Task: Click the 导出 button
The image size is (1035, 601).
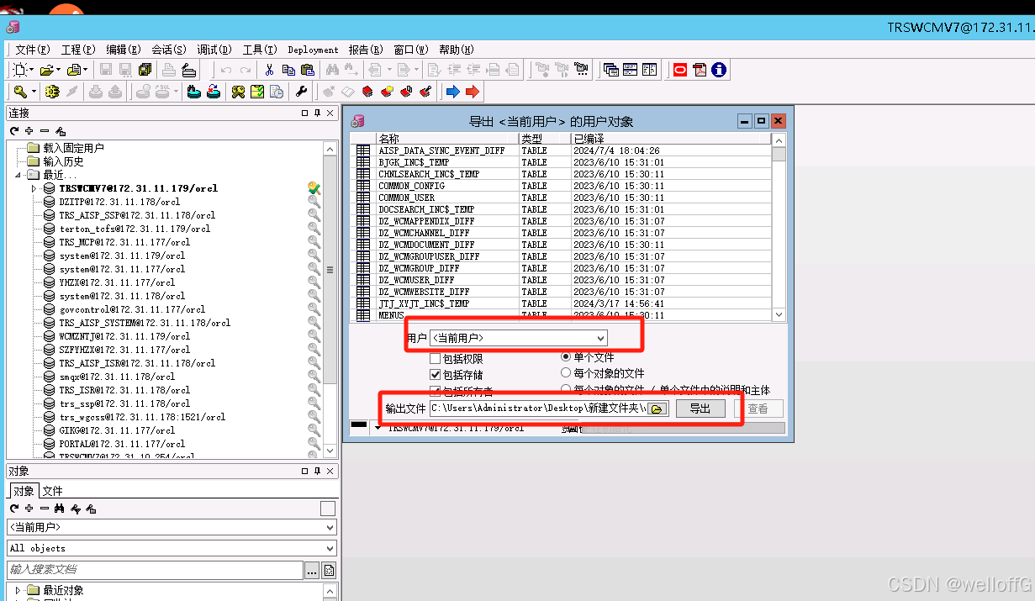Action: point(702,409)
